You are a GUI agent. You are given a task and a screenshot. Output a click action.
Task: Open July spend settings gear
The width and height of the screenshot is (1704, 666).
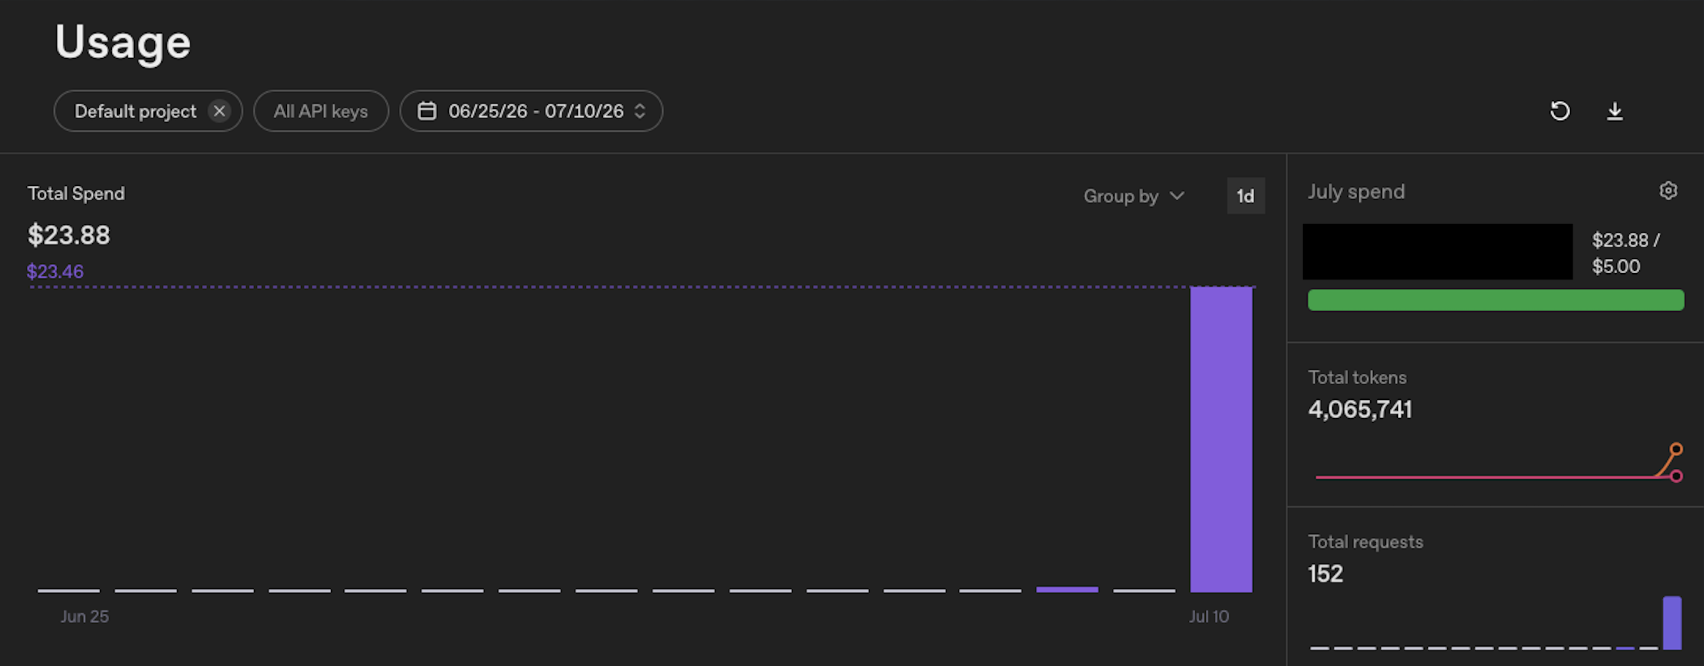[x=1668, y=191]
